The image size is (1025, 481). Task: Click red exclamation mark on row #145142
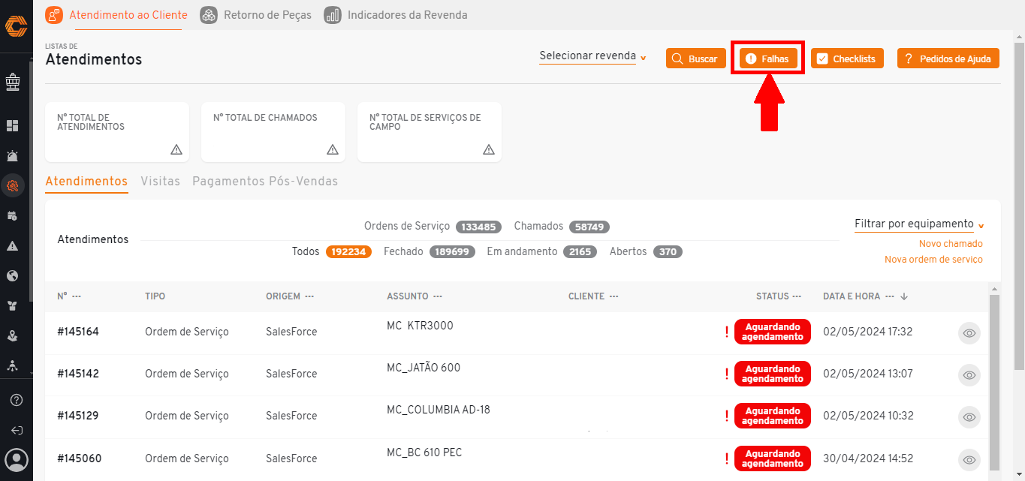727,374
